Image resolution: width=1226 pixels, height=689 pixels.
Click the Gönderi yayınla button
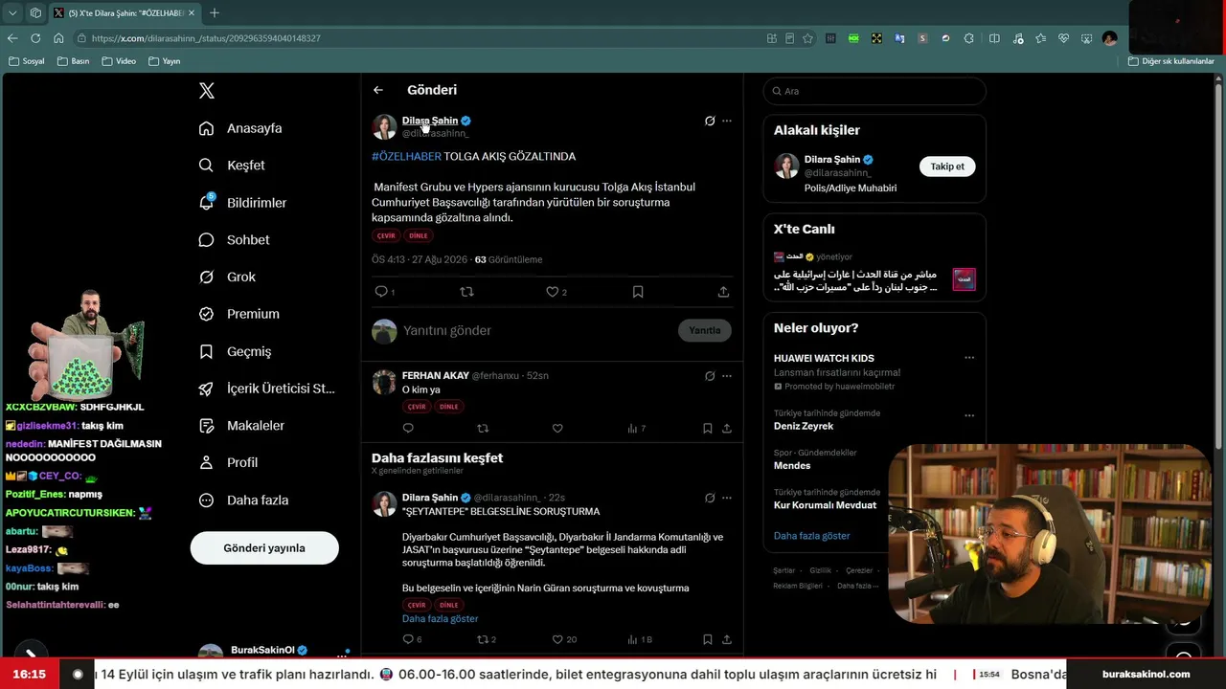click(x=264, y=548)
